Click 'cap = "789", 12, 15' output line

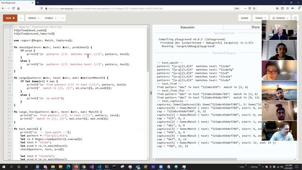(172, 146)
